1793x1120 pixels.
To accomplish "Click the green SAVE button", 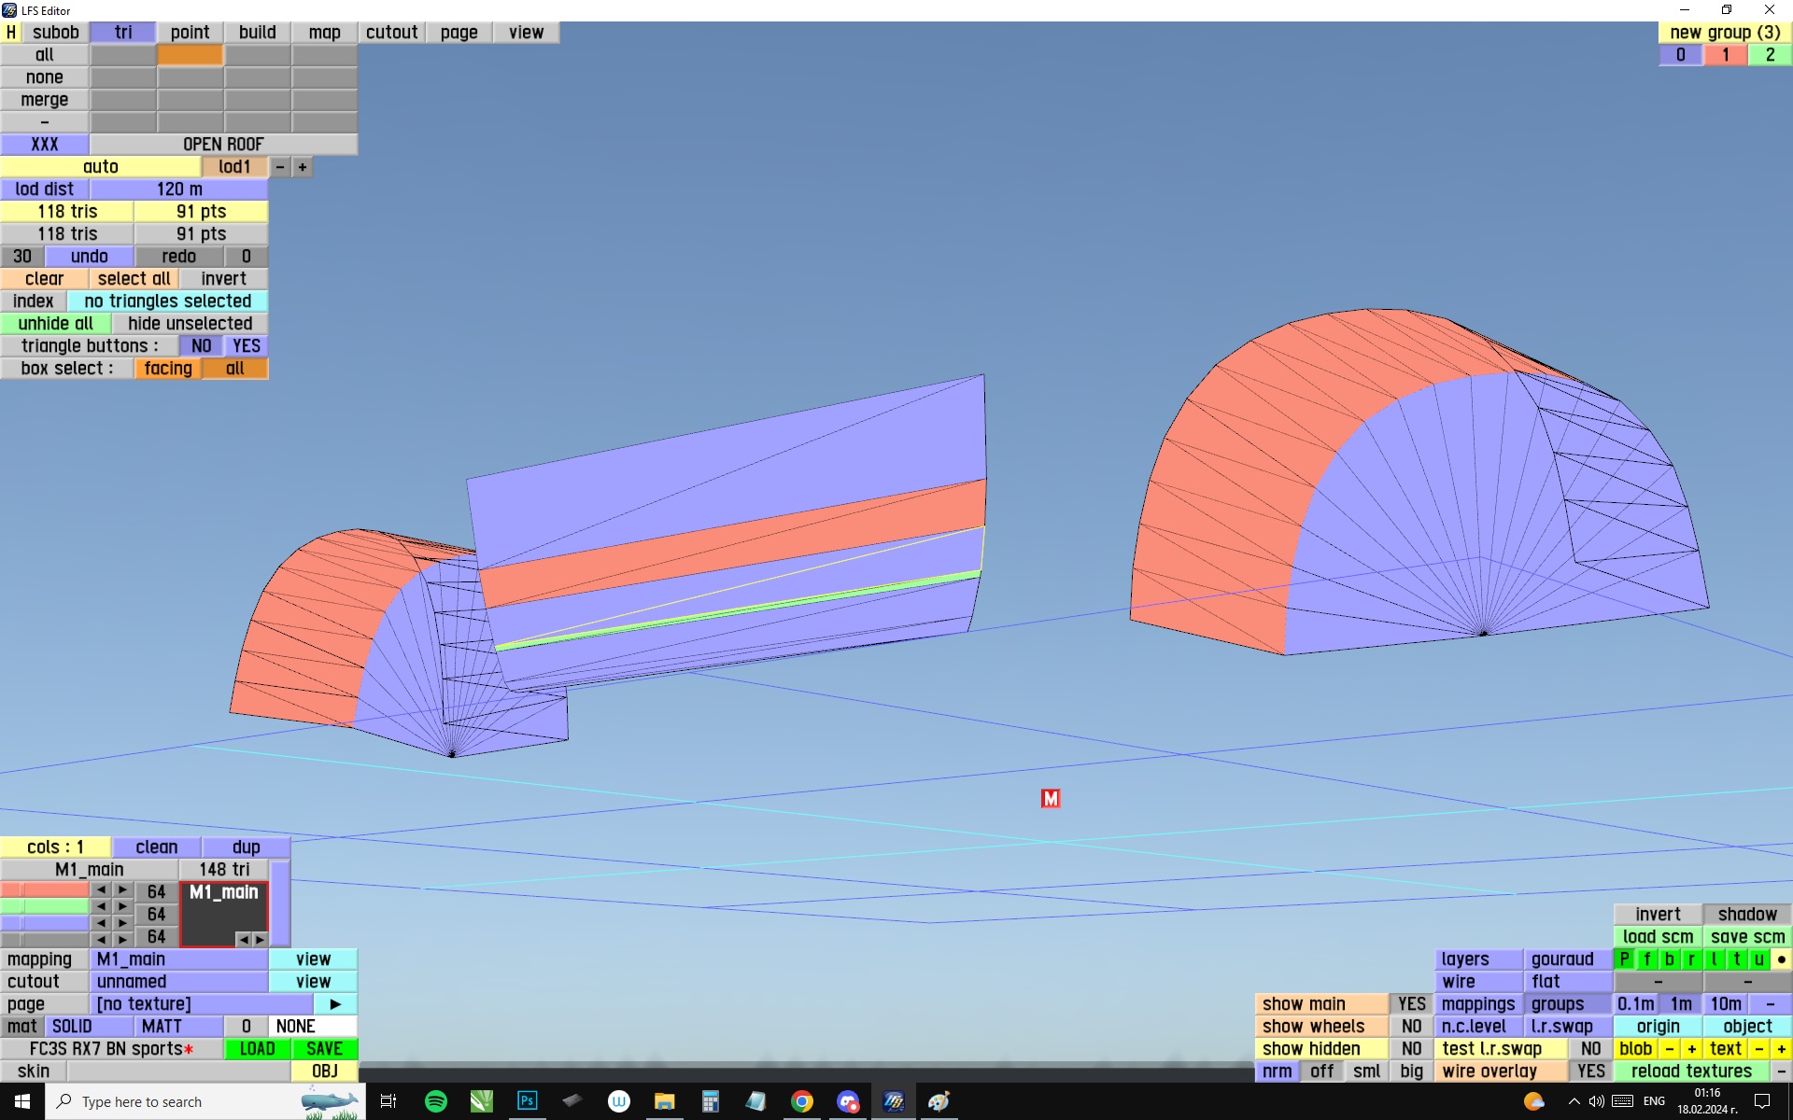I will pos(324,1049).
